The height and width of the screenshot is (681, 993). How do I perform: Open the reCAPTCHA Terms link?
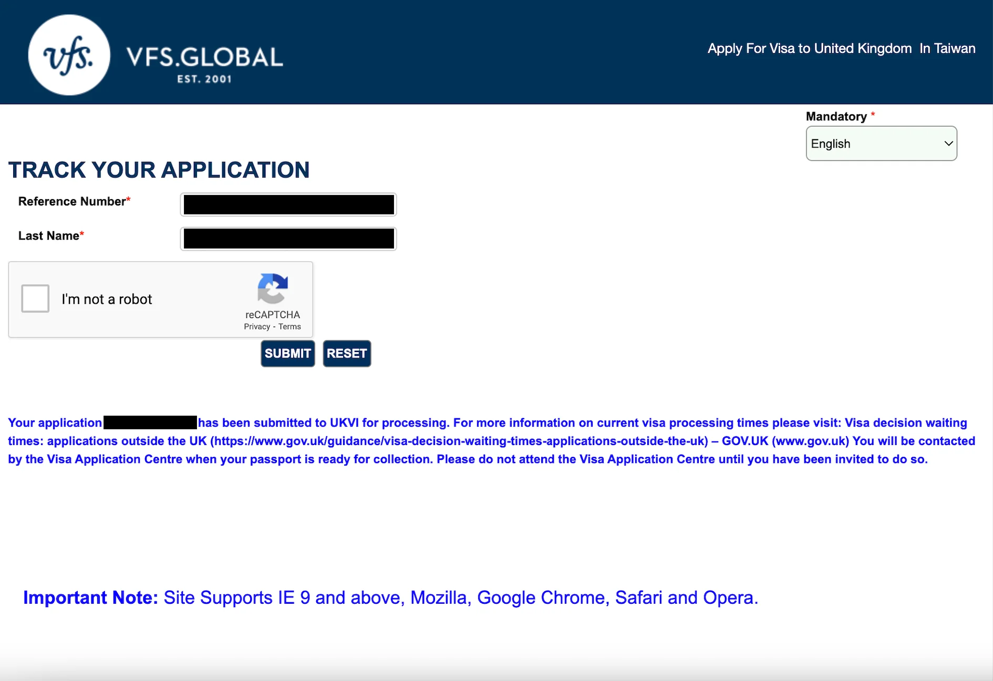289,327
